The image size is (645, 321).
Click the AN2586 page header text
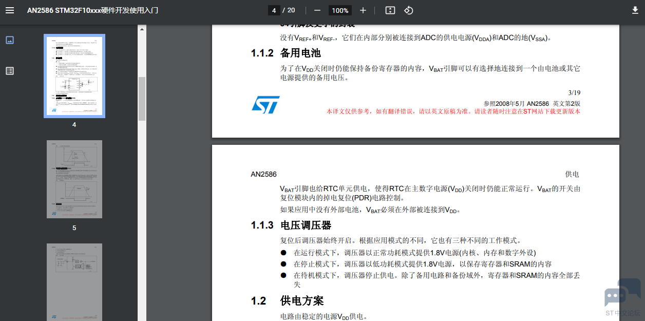(x=263, y=174)
